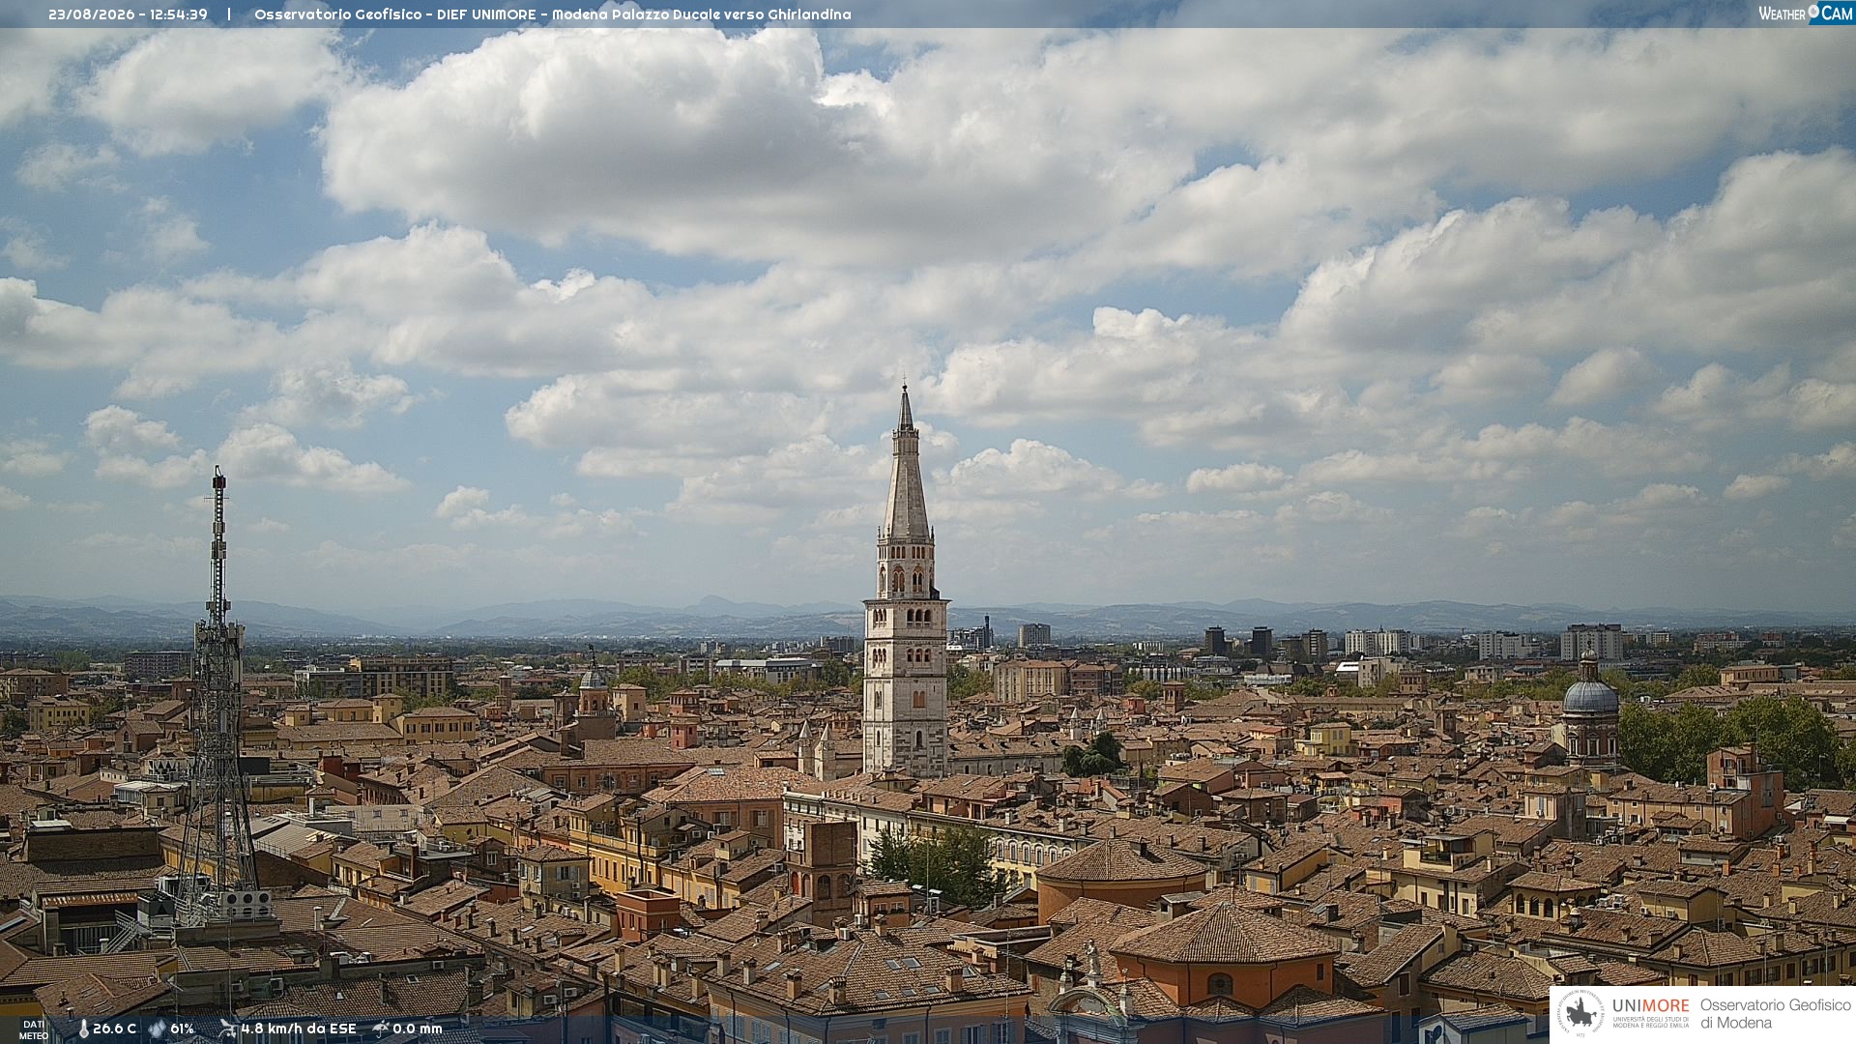Click the WeatherCam logo
This screenshot has width=1856, height=1044.
pos(1806,13)
